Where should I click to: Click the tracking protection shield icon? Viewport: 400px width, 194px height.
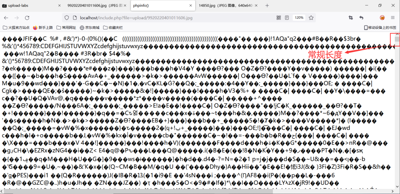pyautogui.click(x=67, y=18)
